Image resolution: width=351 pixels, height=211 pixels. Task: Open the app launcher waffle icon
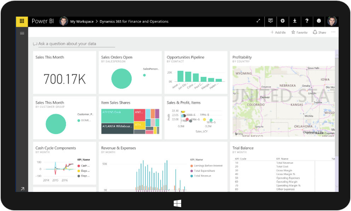point(22,21)
